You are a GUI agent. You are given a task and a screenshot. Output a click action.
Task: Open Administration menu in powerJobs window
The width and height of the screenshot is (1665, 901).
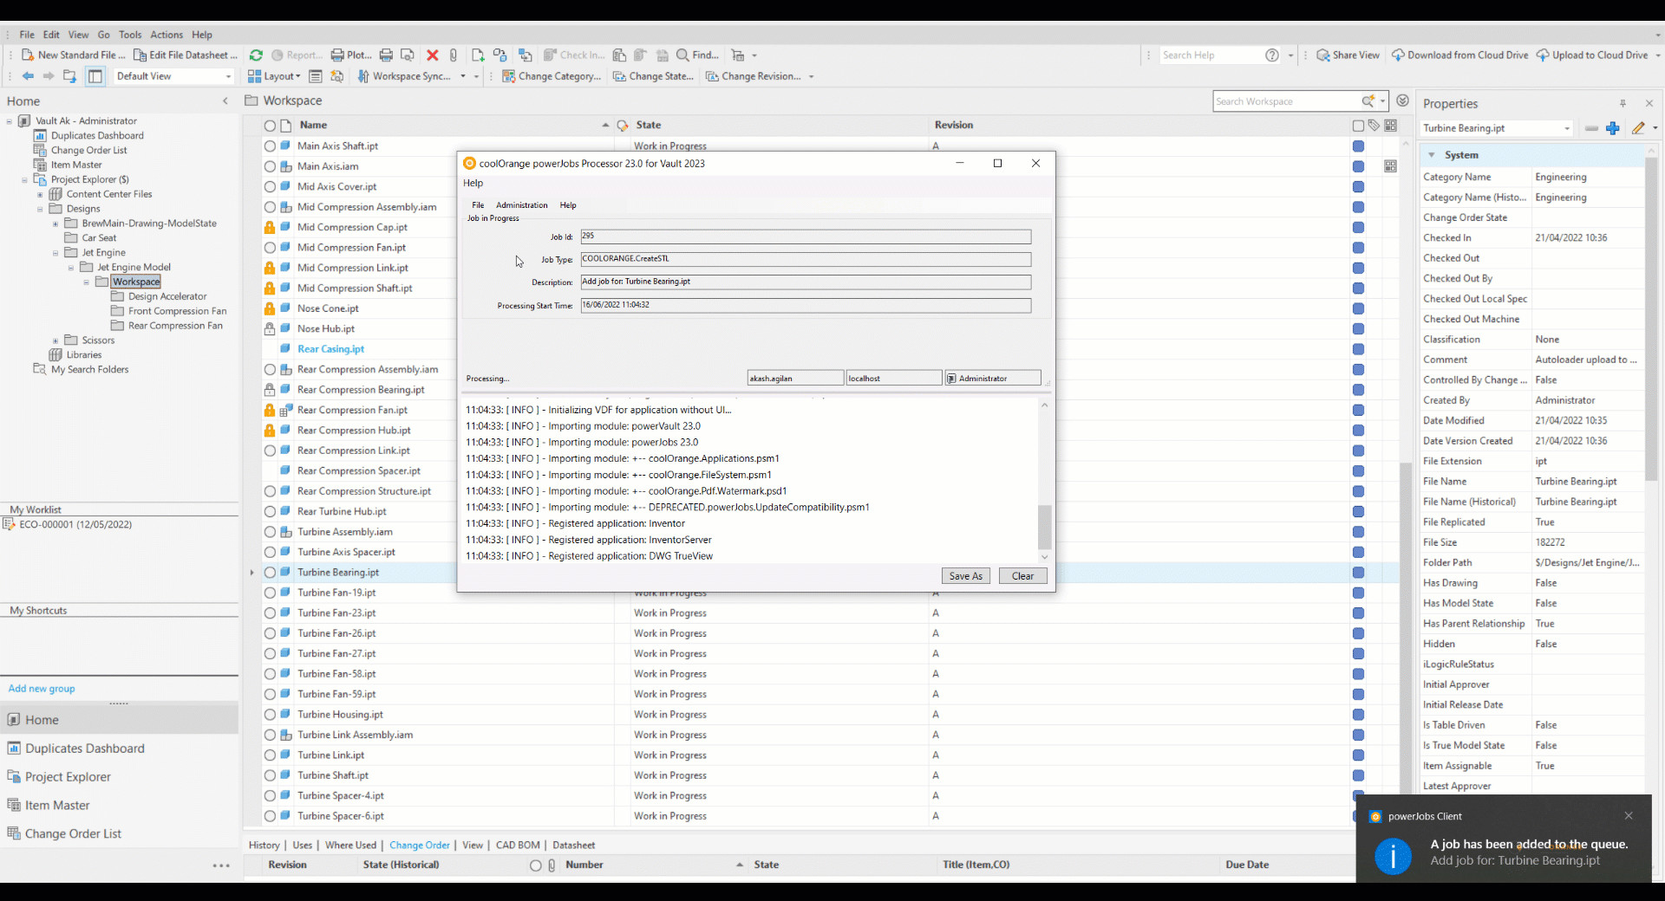(x=521, y=205)
